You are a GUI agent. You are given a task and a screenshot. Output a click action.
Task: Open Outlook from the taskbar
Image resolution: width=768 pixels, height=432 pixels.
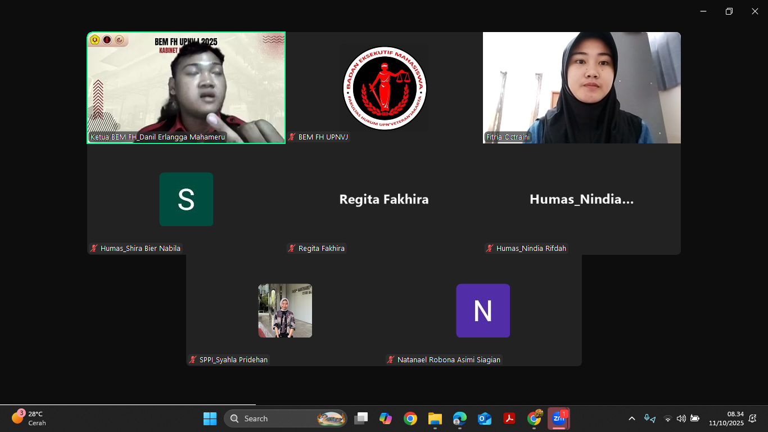click(x=484, y=418)
